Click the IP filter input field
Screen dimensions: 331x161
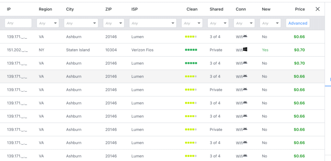tap(18, 23)
